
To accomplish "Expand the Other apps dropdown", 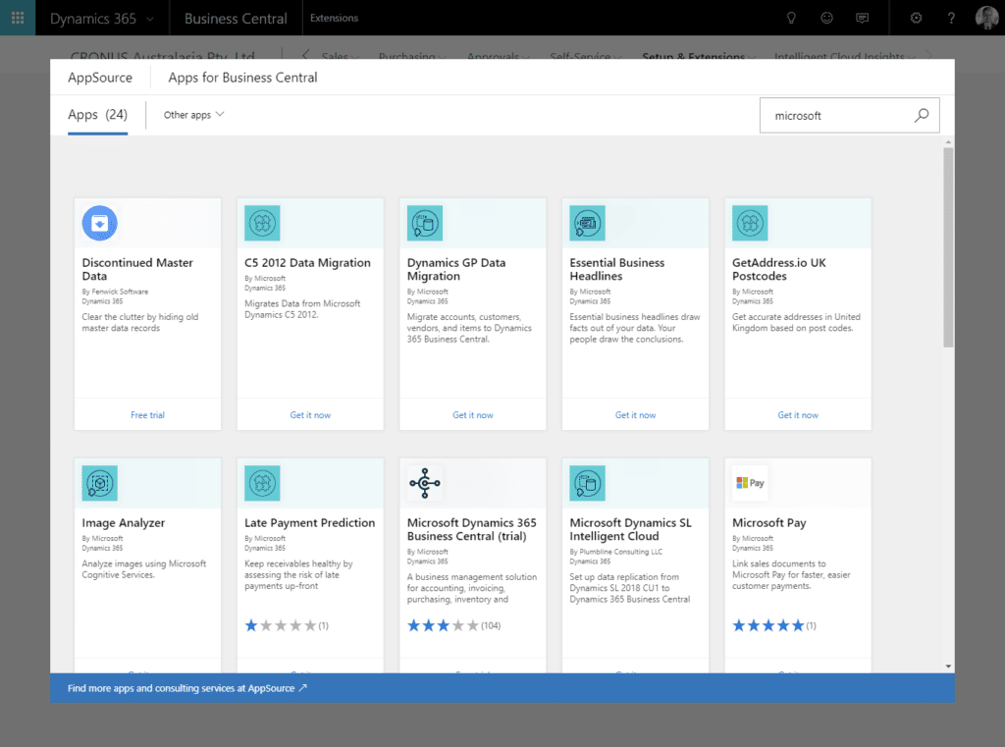I will pos(193,115).
